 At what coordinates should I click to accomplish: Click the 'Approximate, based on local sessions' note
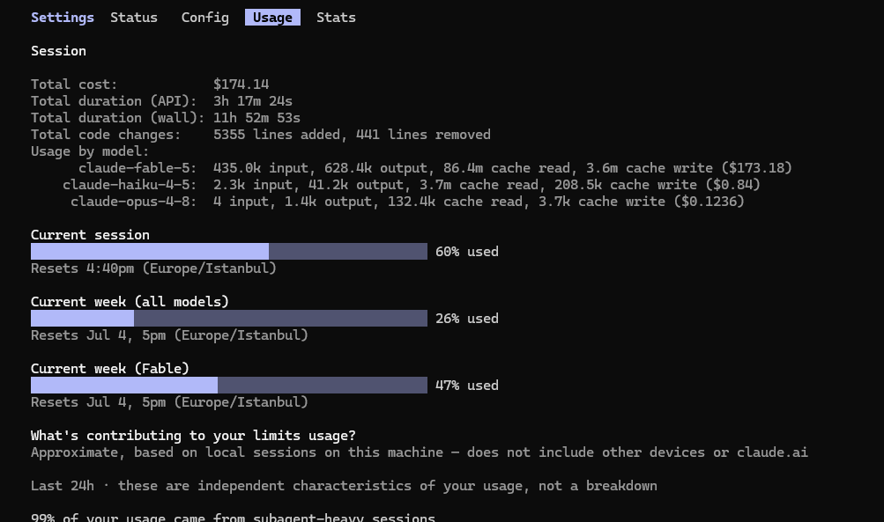click(420, 452)
